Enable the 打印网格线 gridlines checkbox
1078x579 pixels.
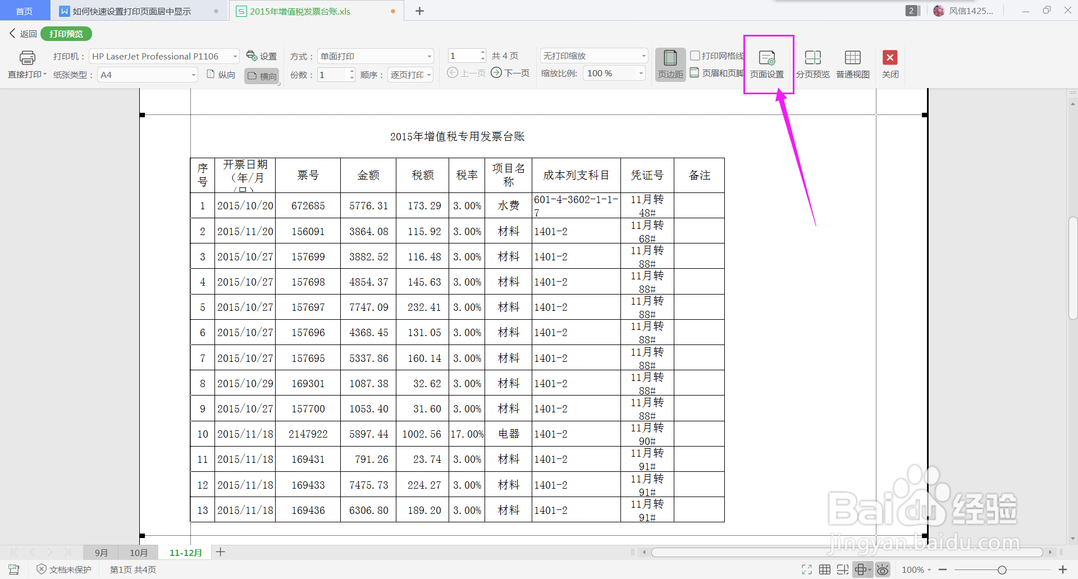pyautogui.click(x=695, y=56)
